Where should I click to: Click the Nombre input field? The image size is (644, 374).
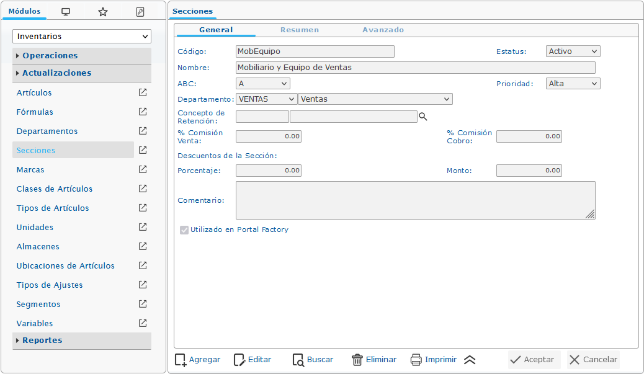416,68
